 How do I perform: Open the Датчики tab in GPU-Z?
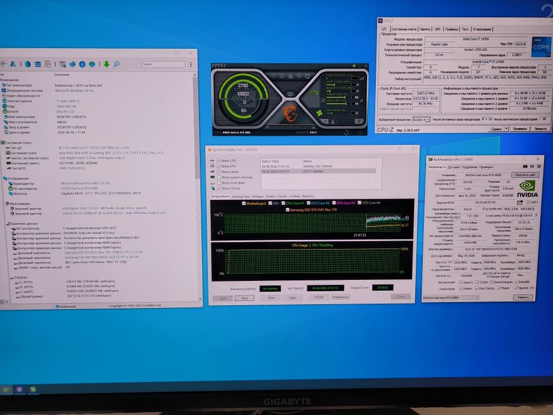pos(453,167)
